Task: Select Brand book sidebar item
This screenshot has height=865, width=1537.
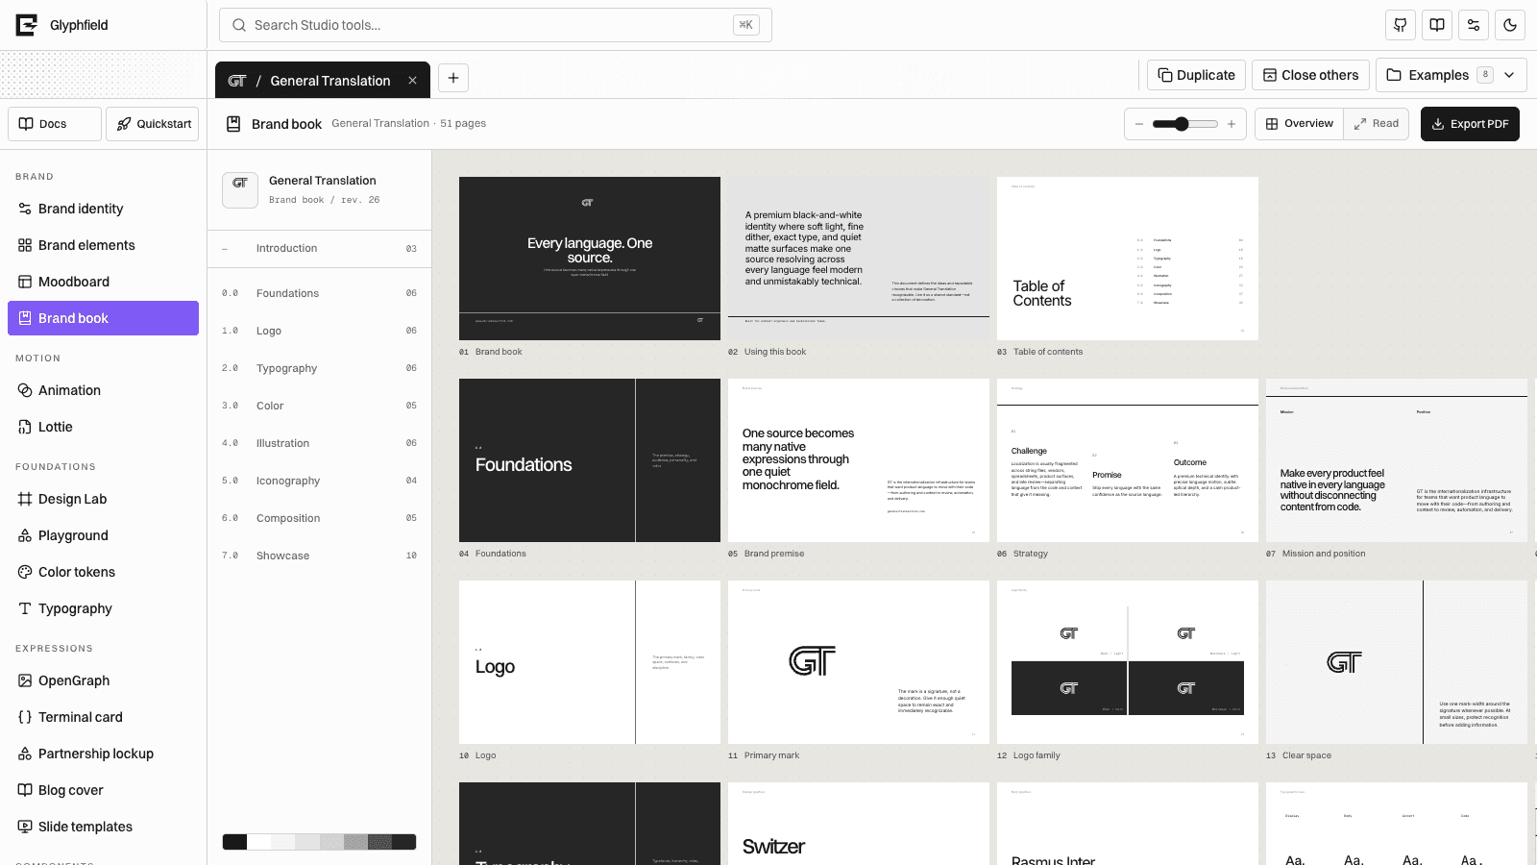Action: coord(104,318)
